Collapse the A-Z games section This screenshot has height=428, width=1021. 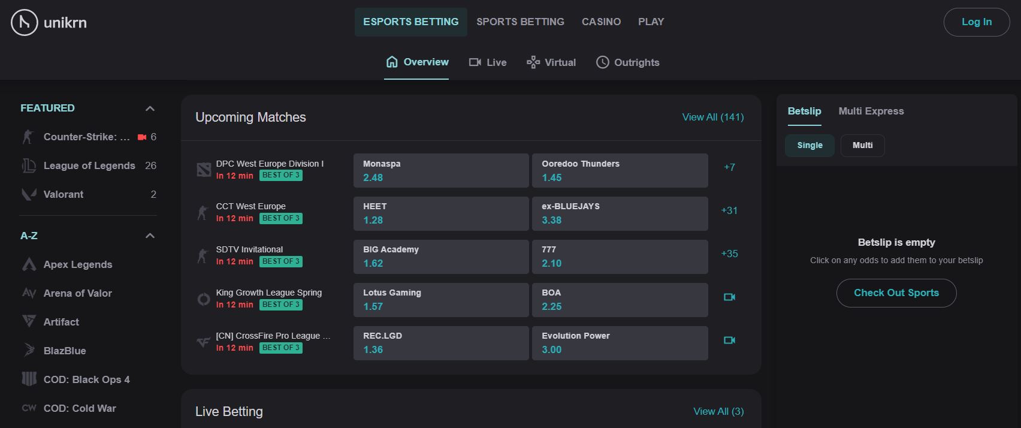(150, 236)
